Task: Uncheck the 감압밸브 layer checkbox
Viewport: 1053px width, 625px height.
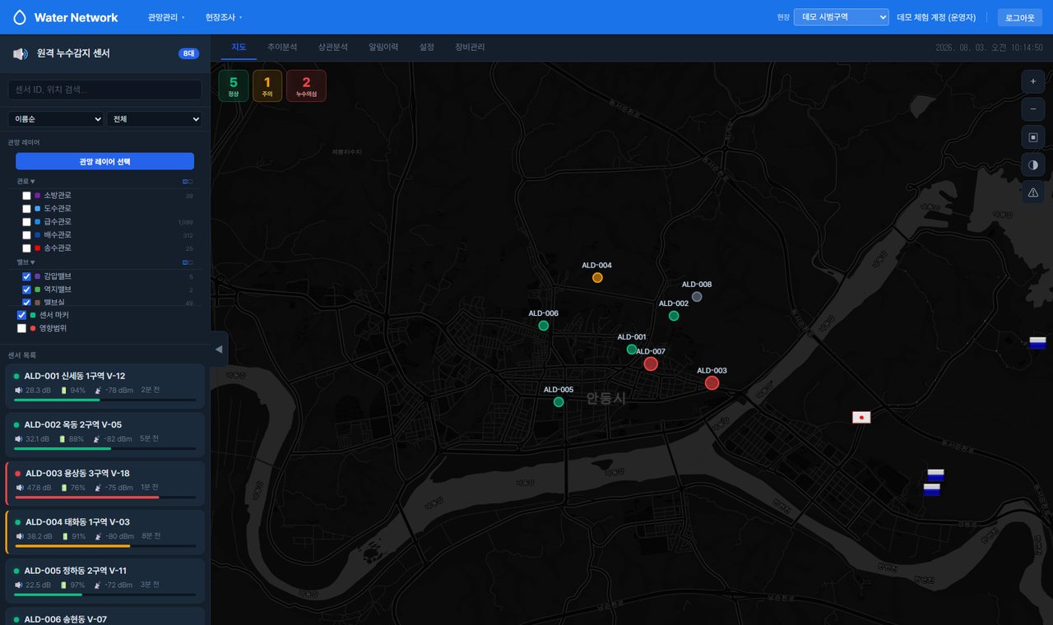Action: [26, 276]
